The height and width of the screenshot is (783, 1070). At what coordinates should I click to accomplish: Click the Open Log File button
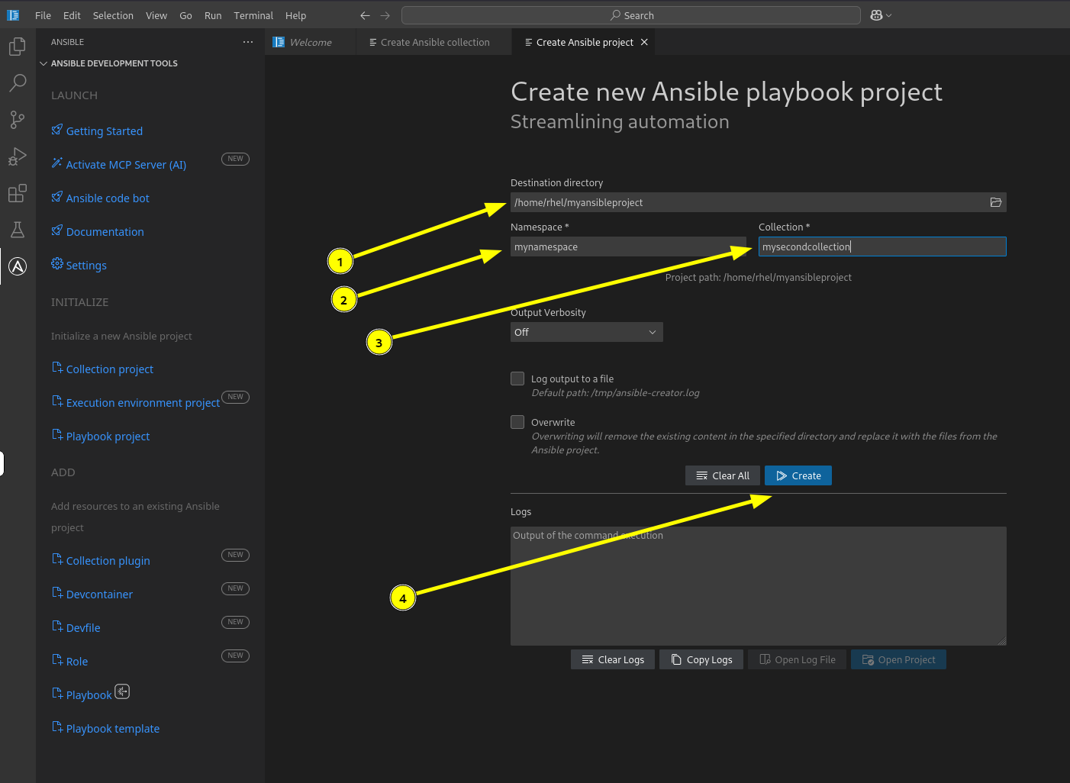point(797,659)
